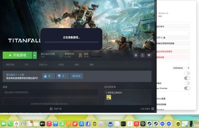The image size is (199, 128).
Task: Click the 正在准备游戏 progress bar
Action: pos(71,42)
